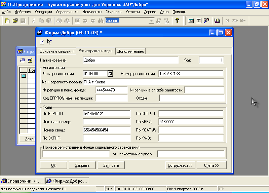Open the Отчеты menu
Screen dimensions: 269x193
click(x=133, y=12)
